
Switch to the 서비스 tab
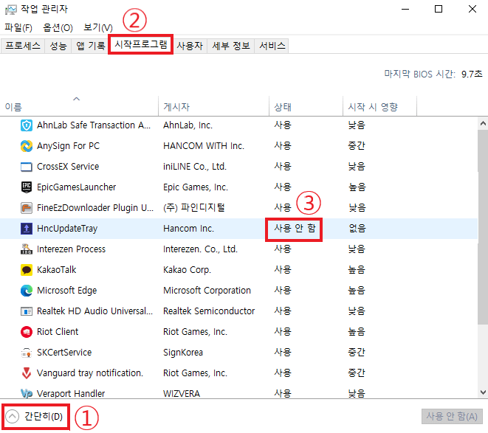pyautogui.click(x=272, y=46)
